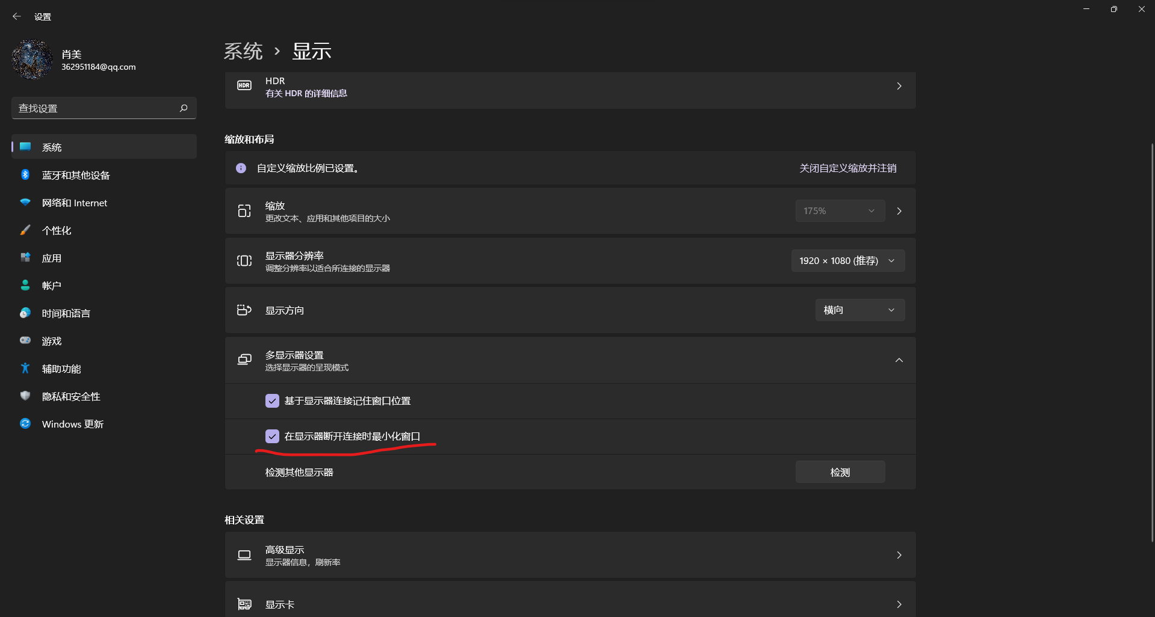Open custom scaling page via 缩放 chevron

coord(899,210)
